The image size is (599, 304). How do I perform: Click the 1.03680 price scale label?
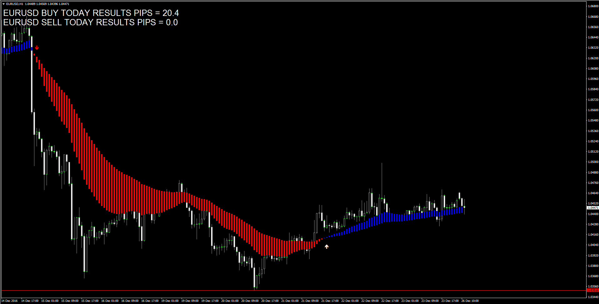pos(593,276)
